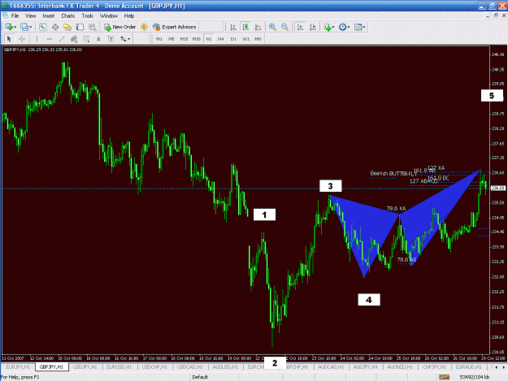
Task: Toggle the Terminal window icon
Action: (x=80, y=27)
